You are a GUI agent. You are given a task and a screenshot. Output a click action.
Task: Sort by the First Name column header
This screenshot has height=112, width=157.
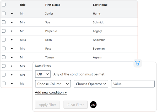click(53, 5)
